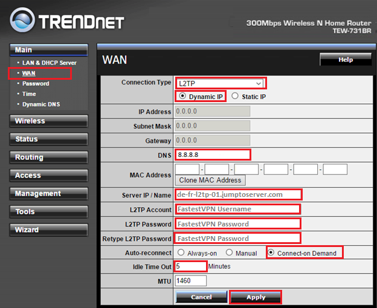Click the Clone MAC Address button
The height and width of the screenshot is (308, 377).
[210, 180]
